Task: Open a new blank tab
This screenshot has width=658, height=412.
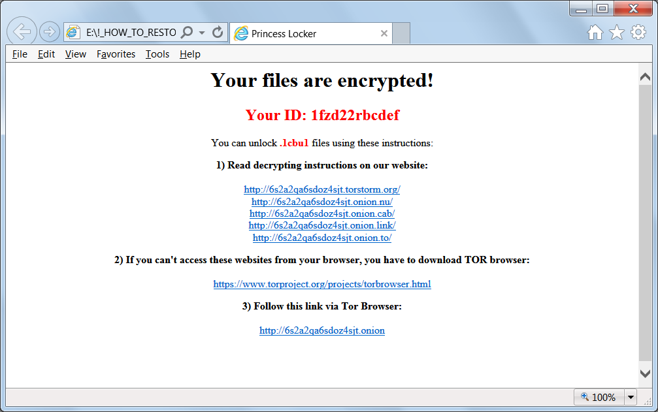Action: pyautogui.click(x=401, y=33)
